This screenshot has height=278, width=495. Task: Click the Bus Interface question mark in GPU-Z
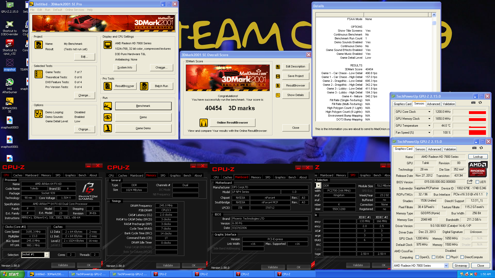487,195
